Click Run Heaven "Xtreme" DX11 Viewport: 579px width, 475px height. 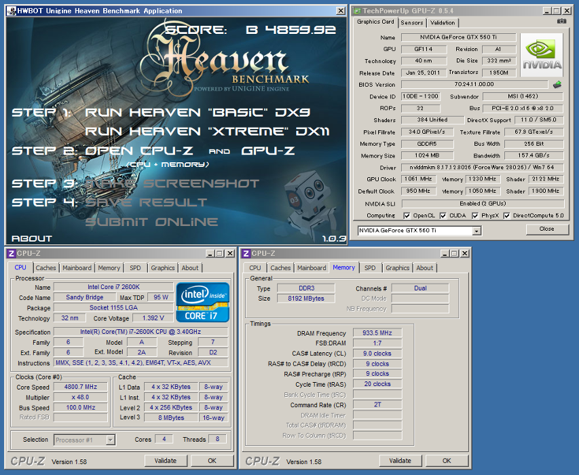click(207, 132)
